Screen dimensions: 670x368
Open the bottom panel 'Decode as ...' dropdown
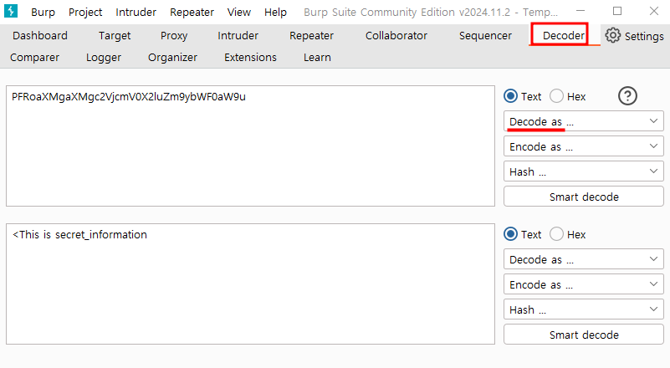point(584,259)
